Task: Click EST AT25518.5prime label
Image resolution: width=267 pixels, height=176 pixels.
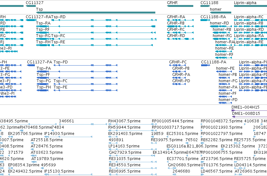Action: click(x=47, y=140)
